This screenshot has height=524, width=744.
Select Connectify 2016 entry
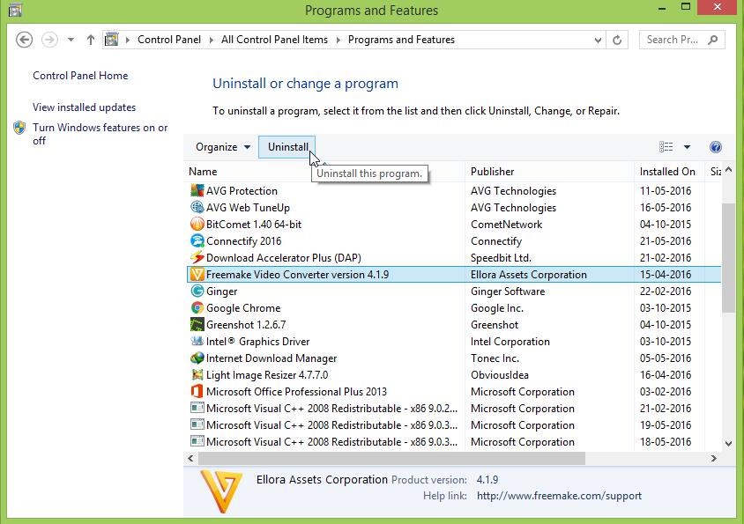click(454, 241)
